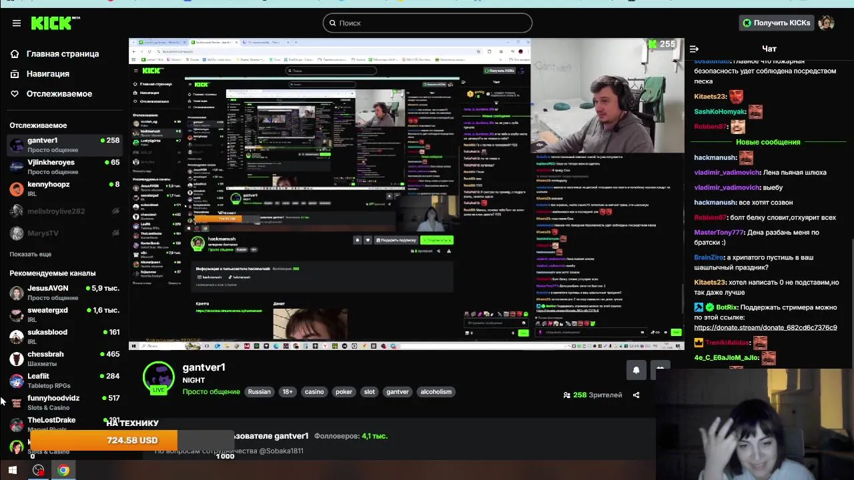The image size is (854, 480).
Task: Click the viewers icon beside 258 Зрителей
Action: point(566,395)
